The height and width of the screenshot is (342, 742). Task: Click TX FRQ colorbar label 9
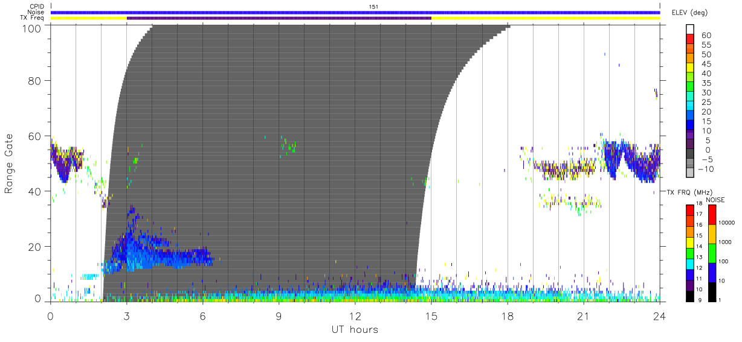click(699, 300)
